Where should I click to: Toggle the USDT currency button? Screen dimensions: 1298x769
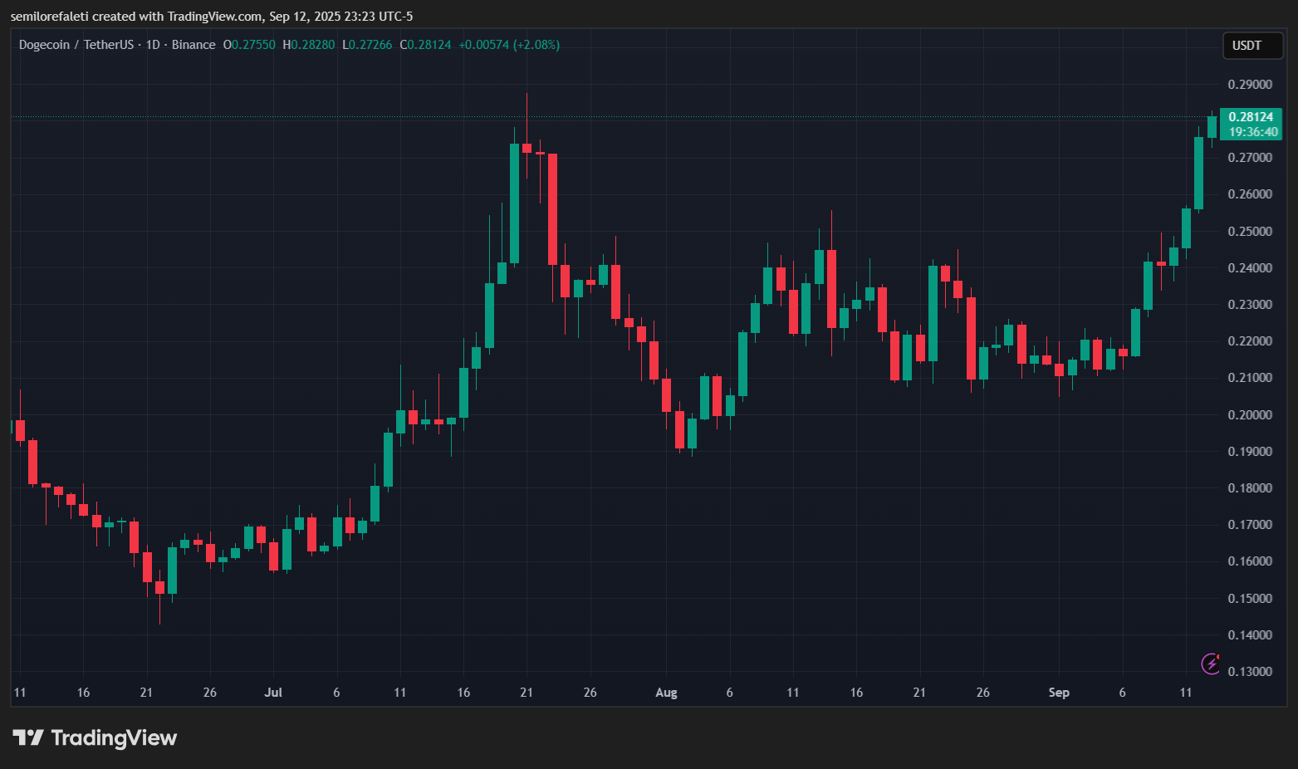point(1252,46)
